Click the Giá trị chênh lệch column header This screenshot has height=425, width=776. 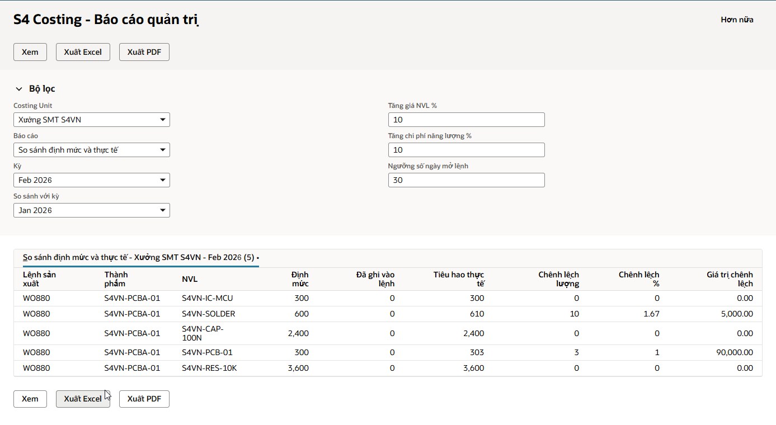point(730,279)
